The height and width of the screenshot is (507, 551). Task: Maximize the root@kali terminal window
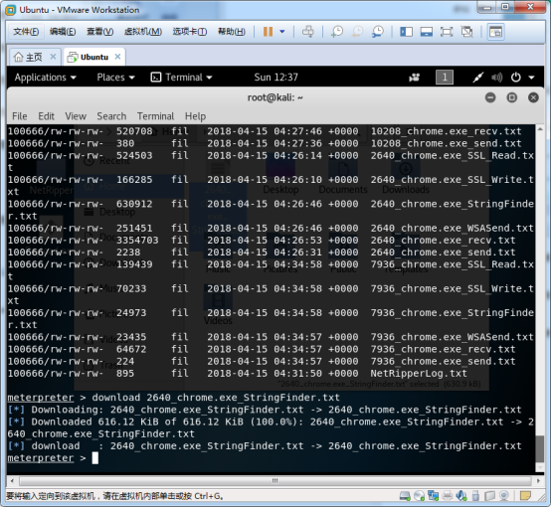click(x=511, y=97)
